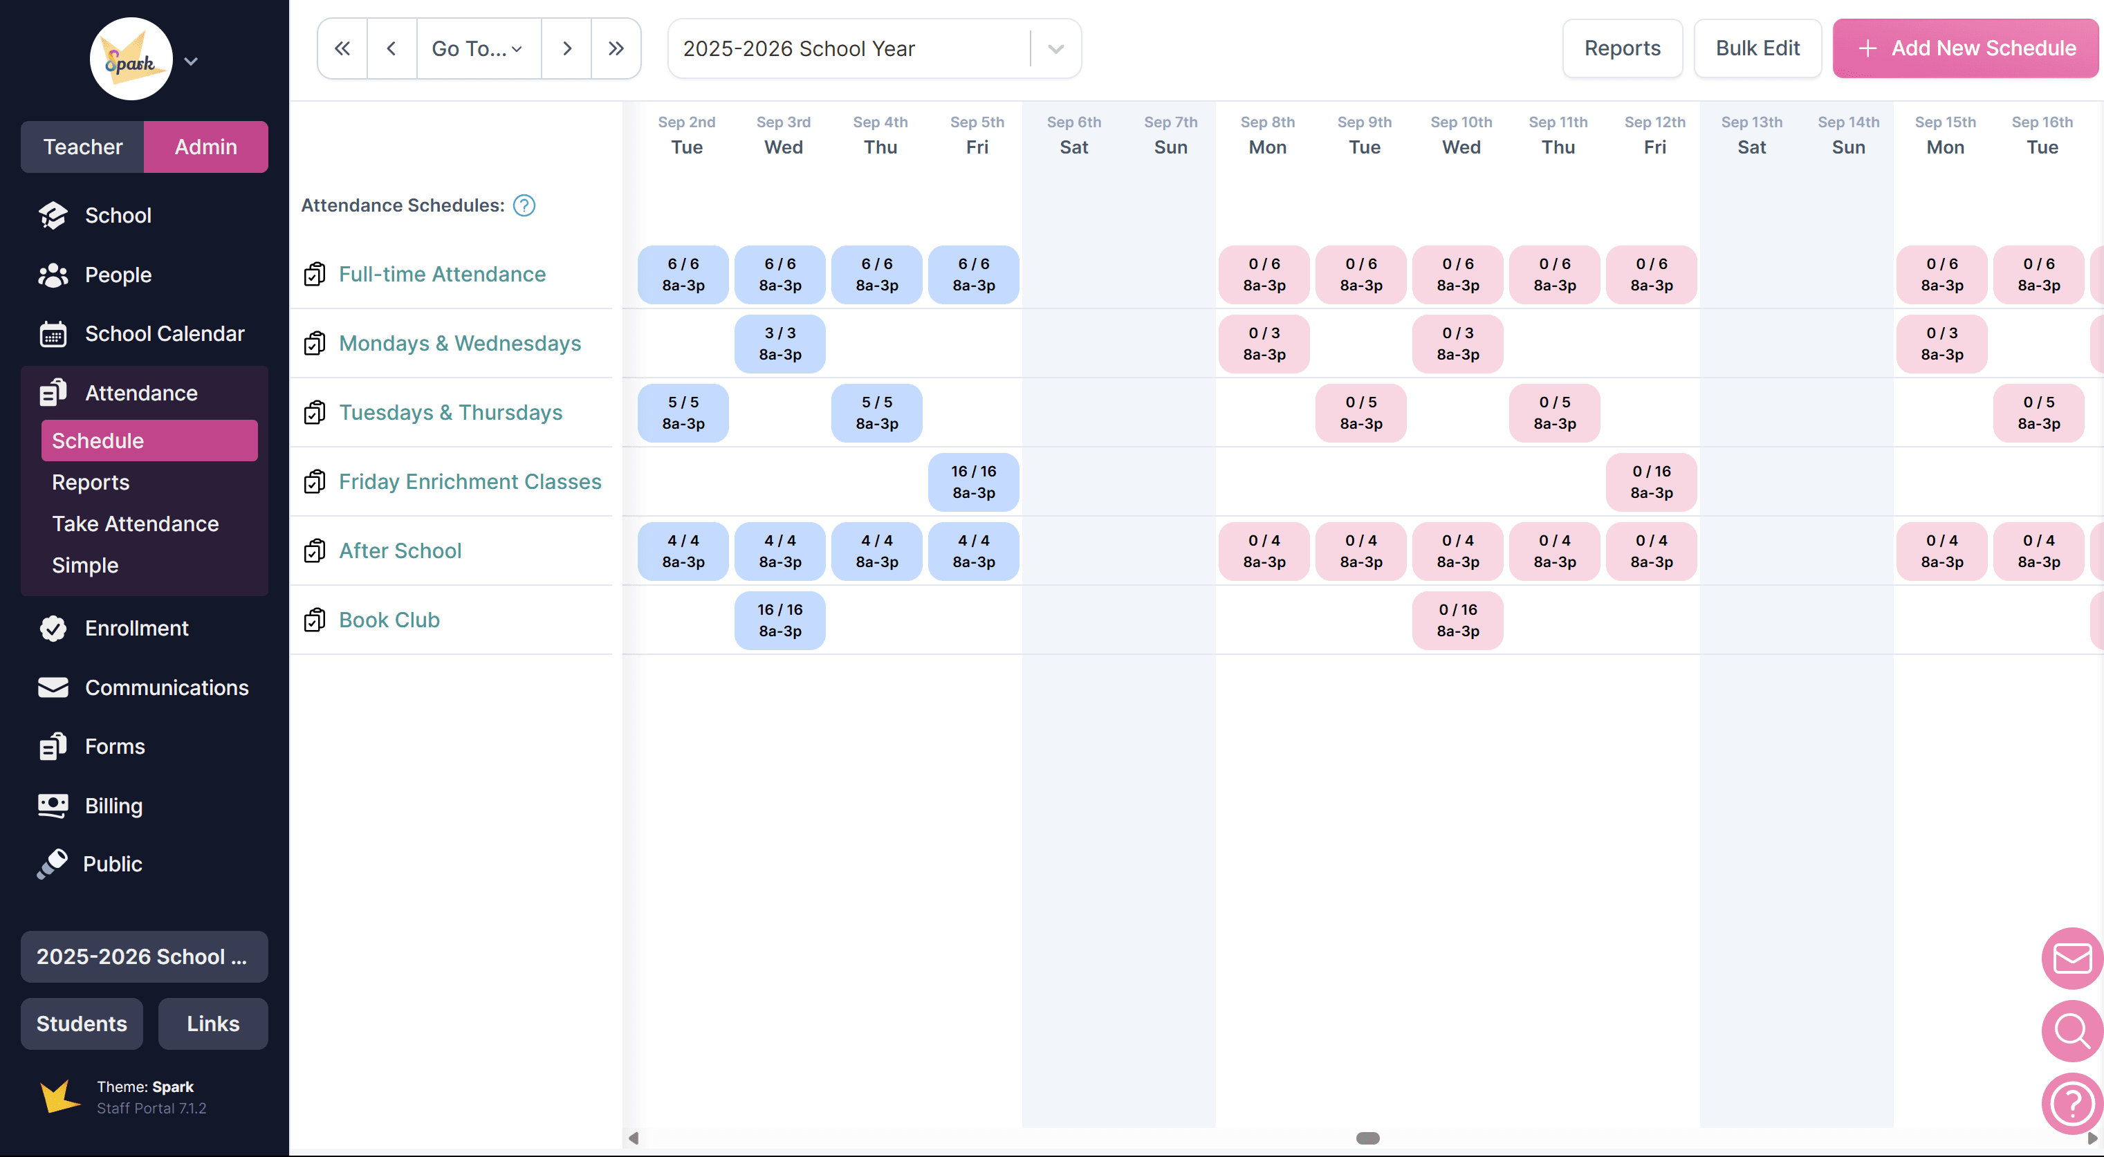Go back one period with left chevron
Viewport: 2104px width, 1157px height.
click(x=391, y=49)
